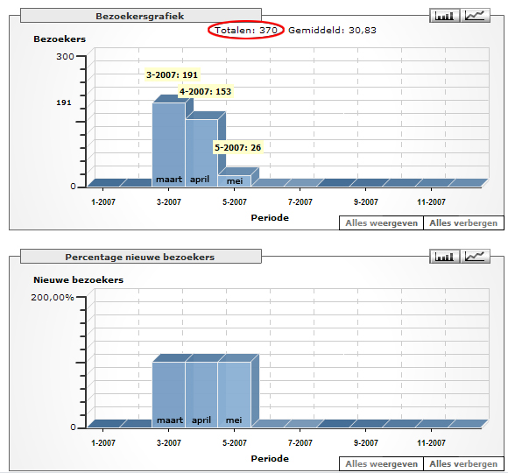Select the mei bar in Nieuwe bezoekers chart
508x473 pixels.
(235, 394)
